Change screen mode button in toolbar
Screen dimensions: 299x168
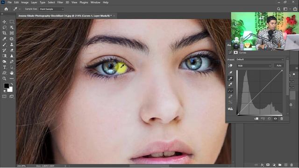(12, 97)
